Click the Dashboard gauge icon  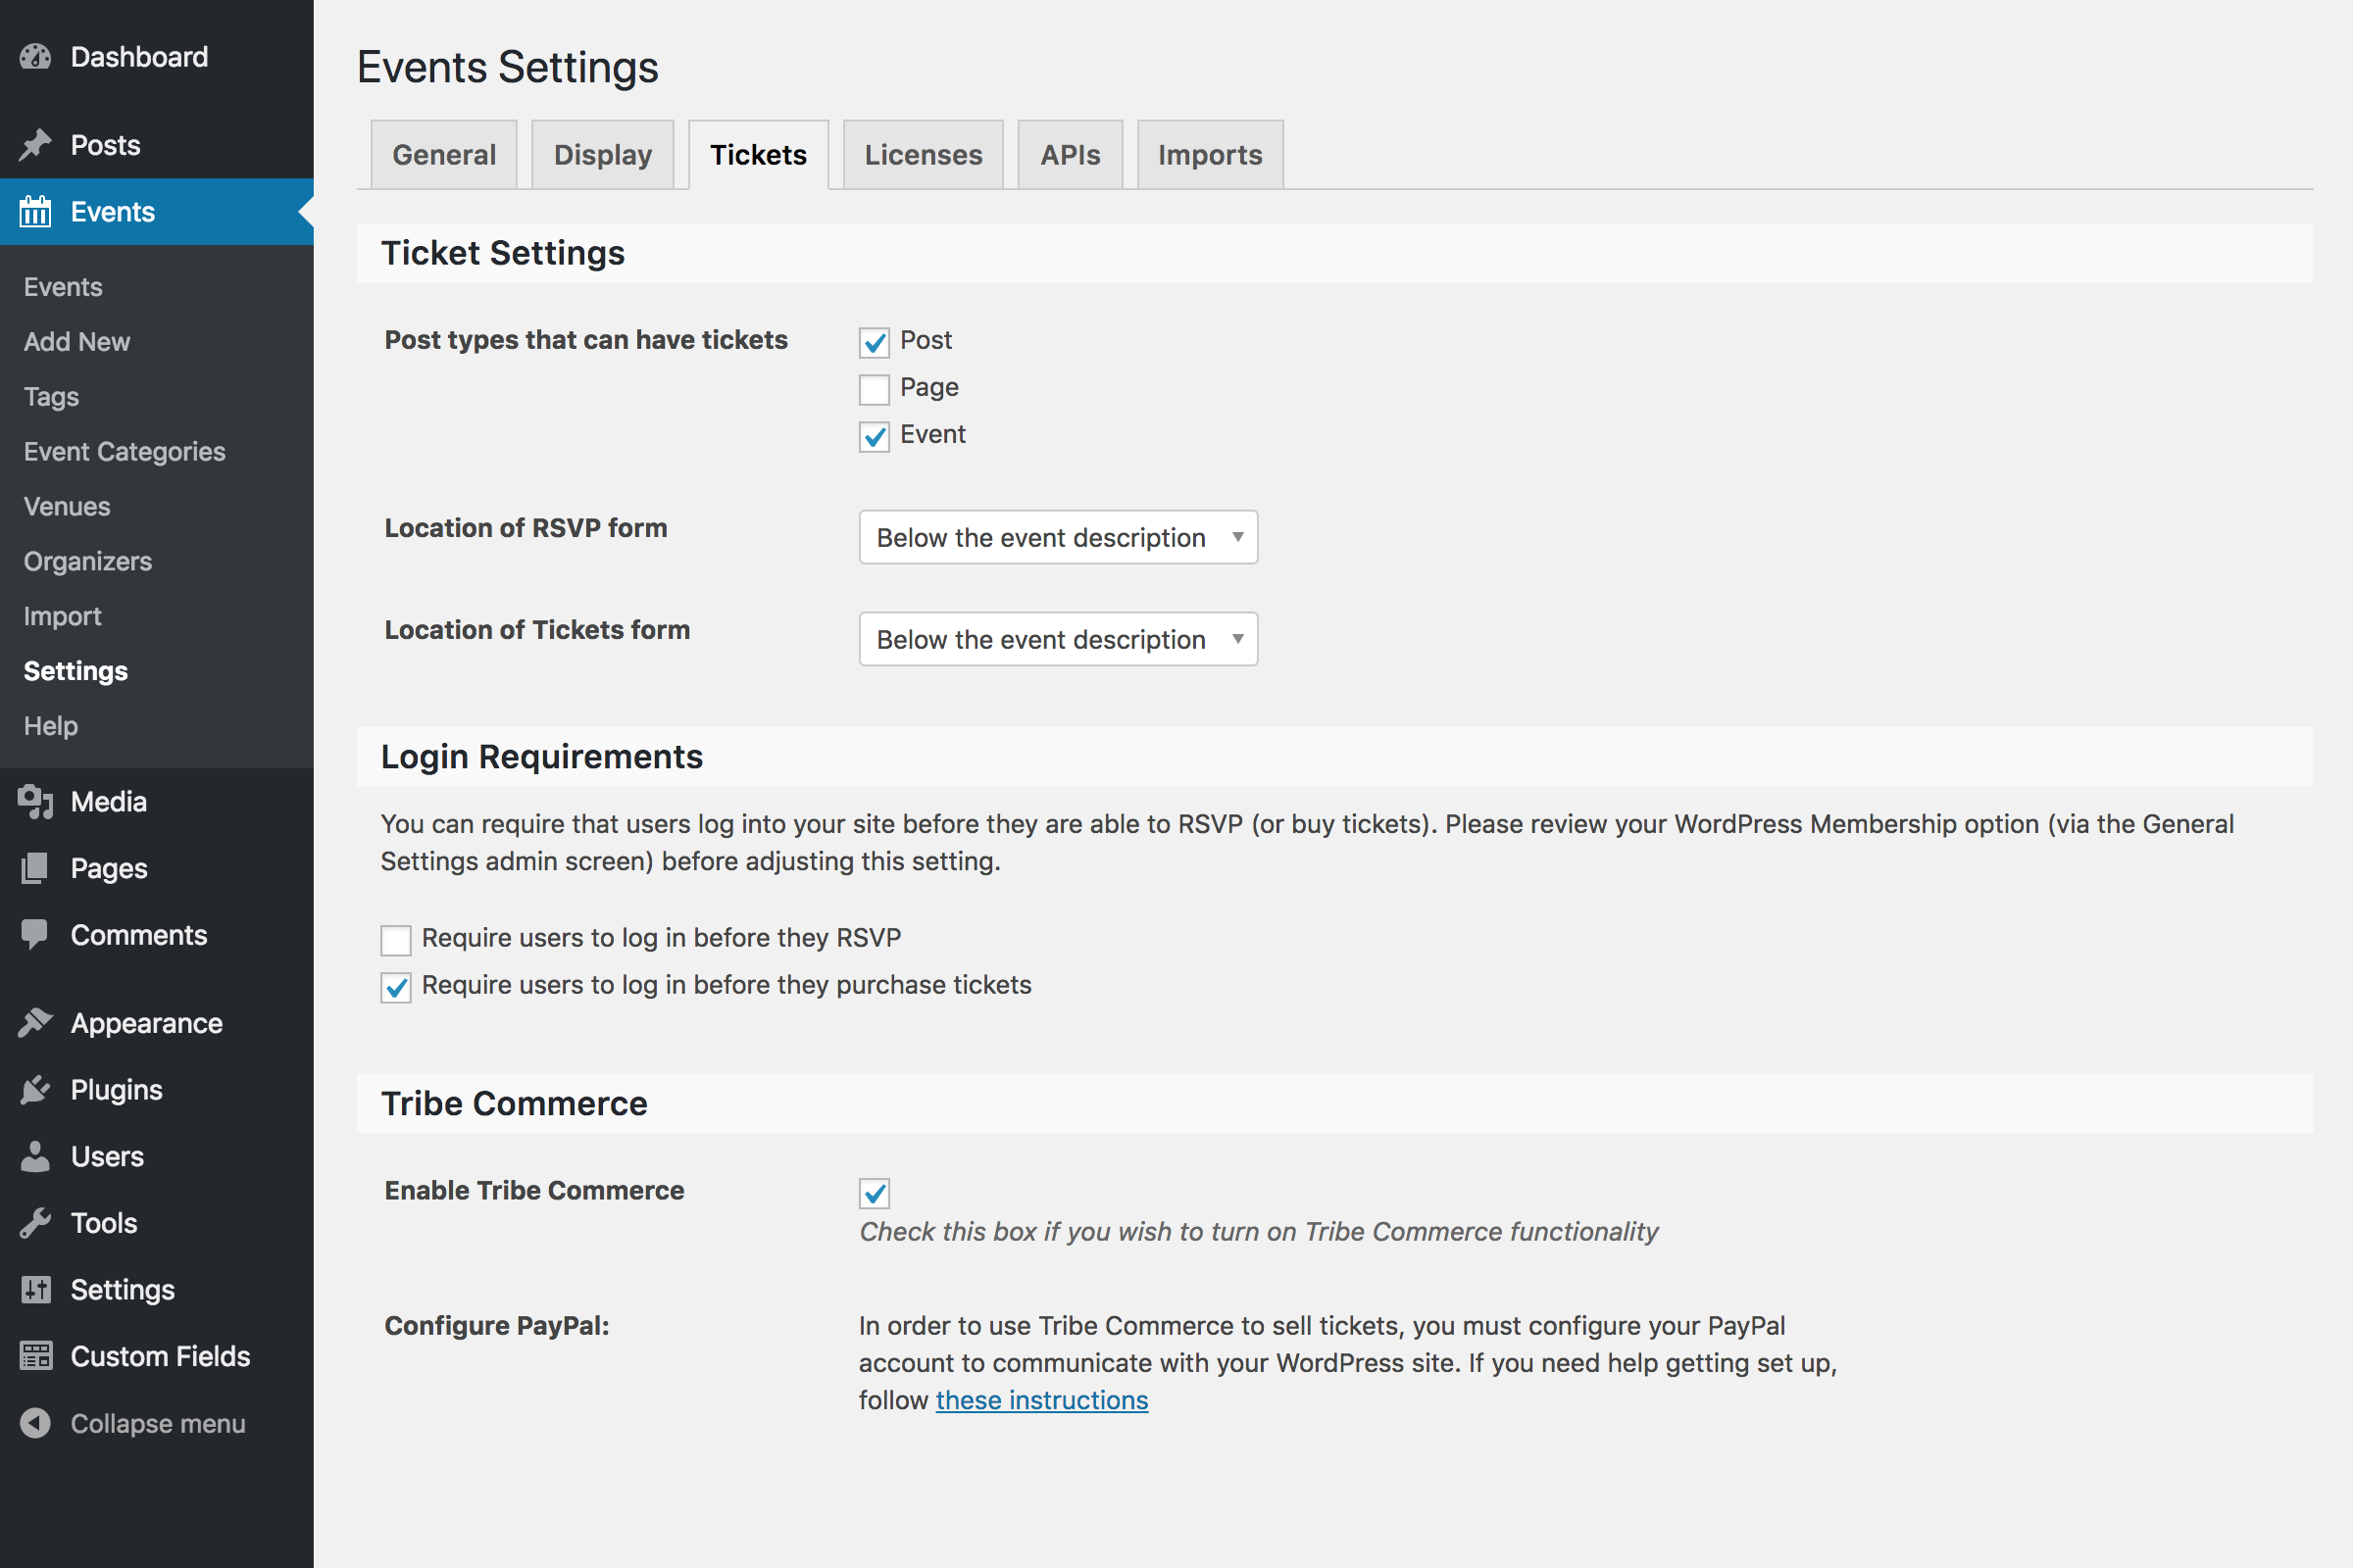35,57
